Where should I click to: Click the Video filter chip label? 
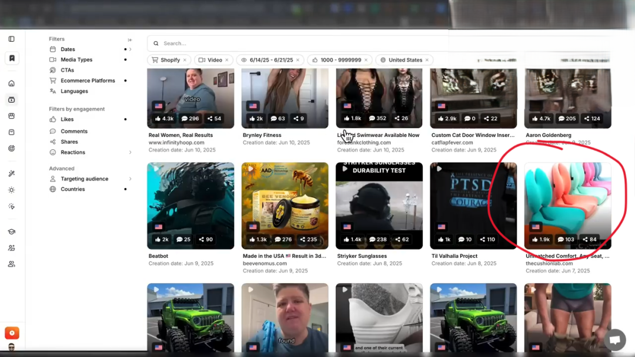[x=215, y=60]
